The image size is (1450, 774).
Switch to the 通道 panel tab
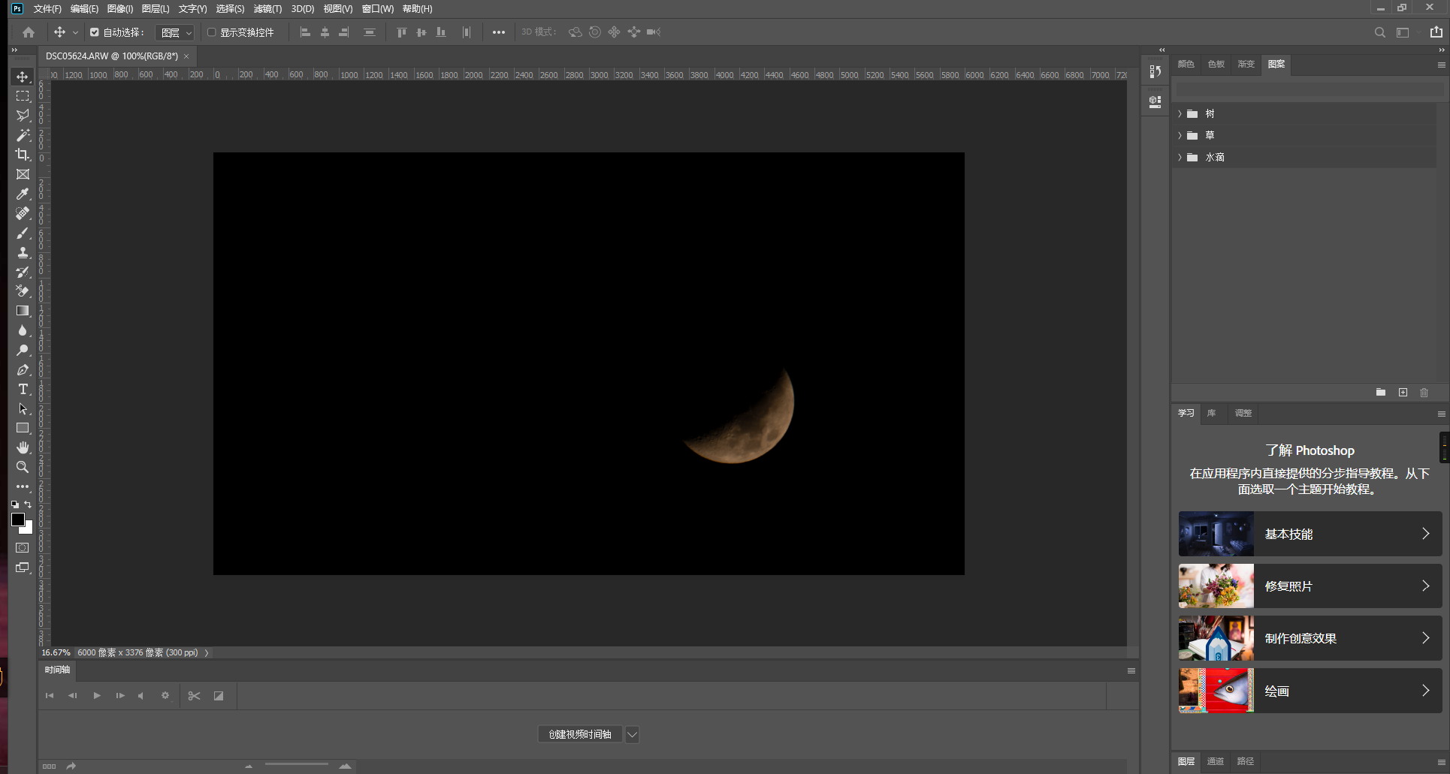(1216, 761)
